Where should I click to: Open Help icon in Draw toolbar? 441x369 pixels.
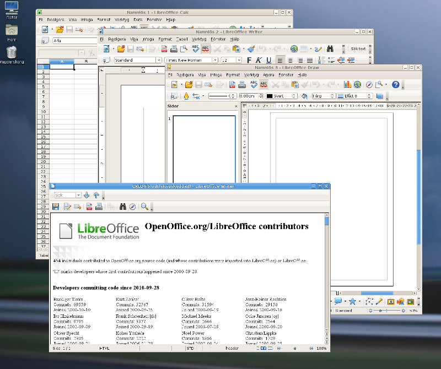pyautogui.click(x=396, y=84)
